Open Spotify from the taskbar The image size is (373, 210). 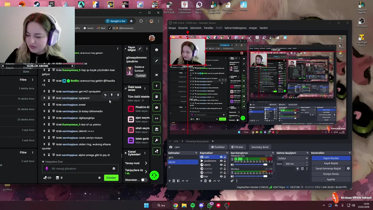click(193, 205)
